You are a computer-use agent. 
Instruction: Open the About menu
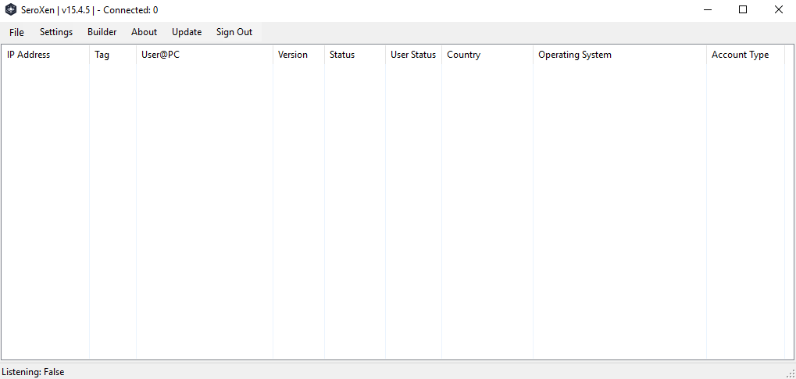click(x=144, y=32)
